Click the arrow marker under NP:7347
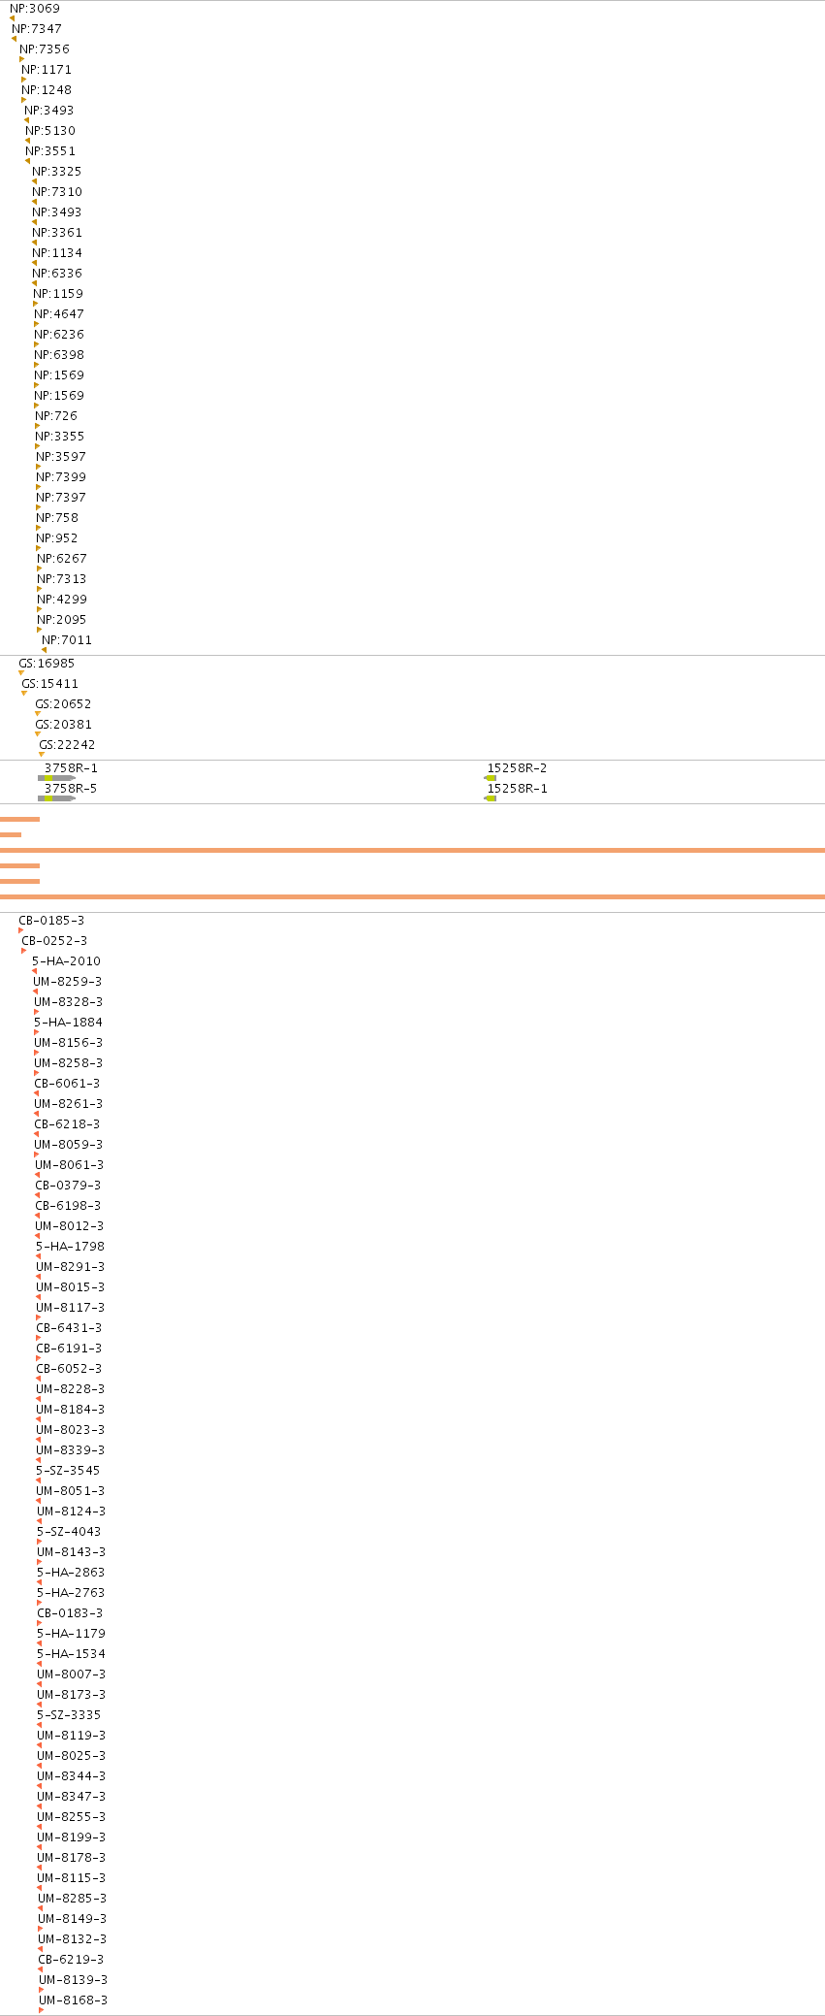Viewport: 825px width, 2016px height. (x=14, y=39)
